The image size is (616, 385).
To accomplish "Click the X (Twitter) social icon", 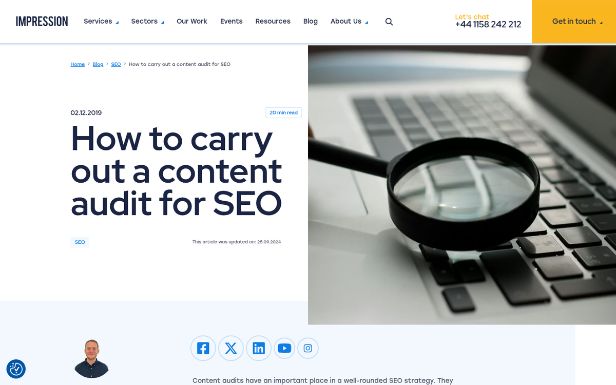I will (x=231, y=349).
